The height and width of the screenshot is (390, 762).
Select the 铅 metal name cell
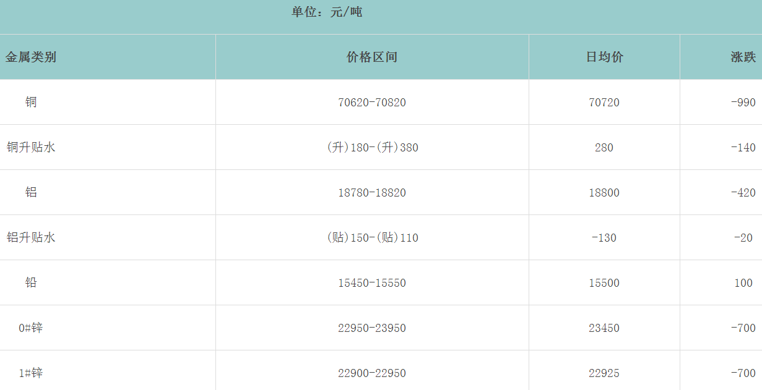31,282
